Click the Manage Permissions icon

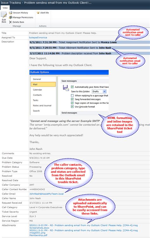coord(10,17)
